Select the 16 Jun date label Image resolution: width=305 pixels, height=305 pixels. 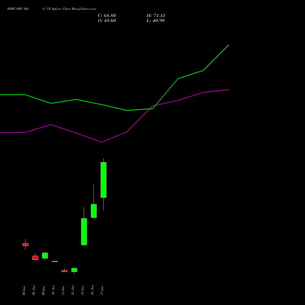(92, 290)
